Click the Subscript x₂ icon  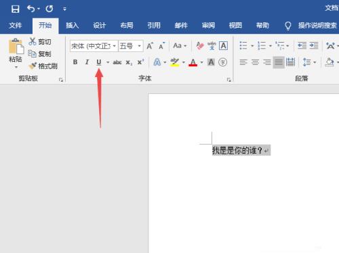point(129,62)
